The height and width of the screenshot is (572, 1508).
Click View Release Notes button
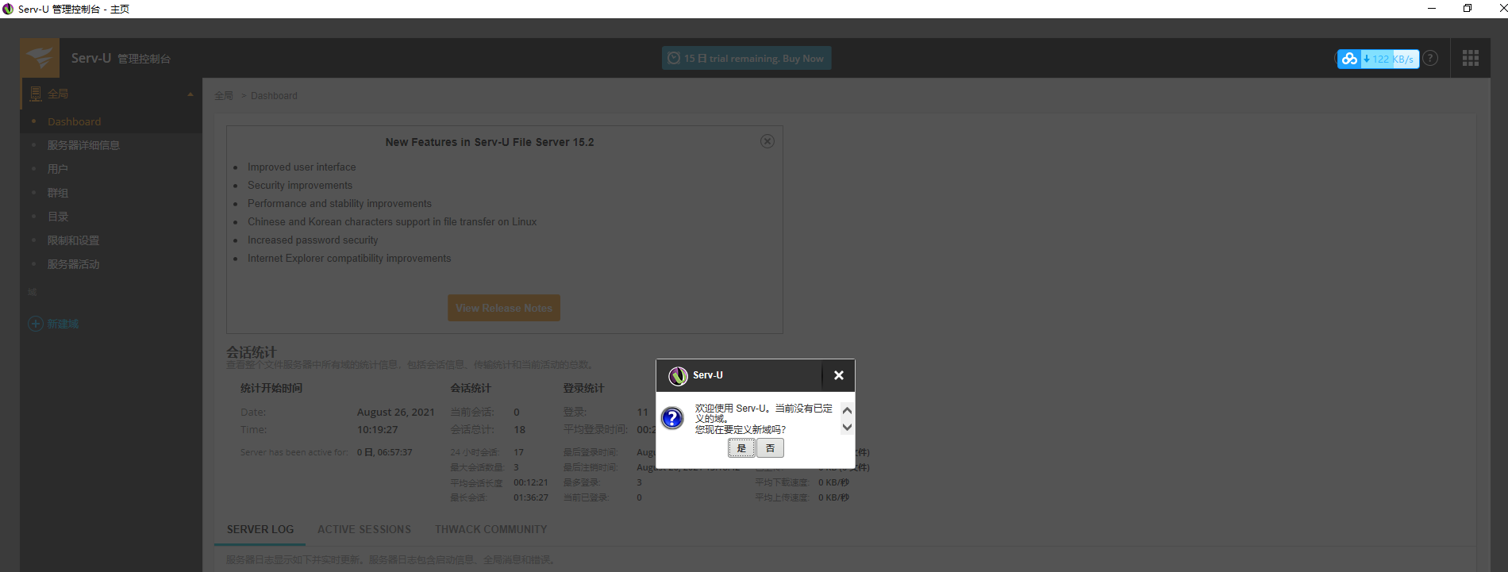tap(504, 308)
